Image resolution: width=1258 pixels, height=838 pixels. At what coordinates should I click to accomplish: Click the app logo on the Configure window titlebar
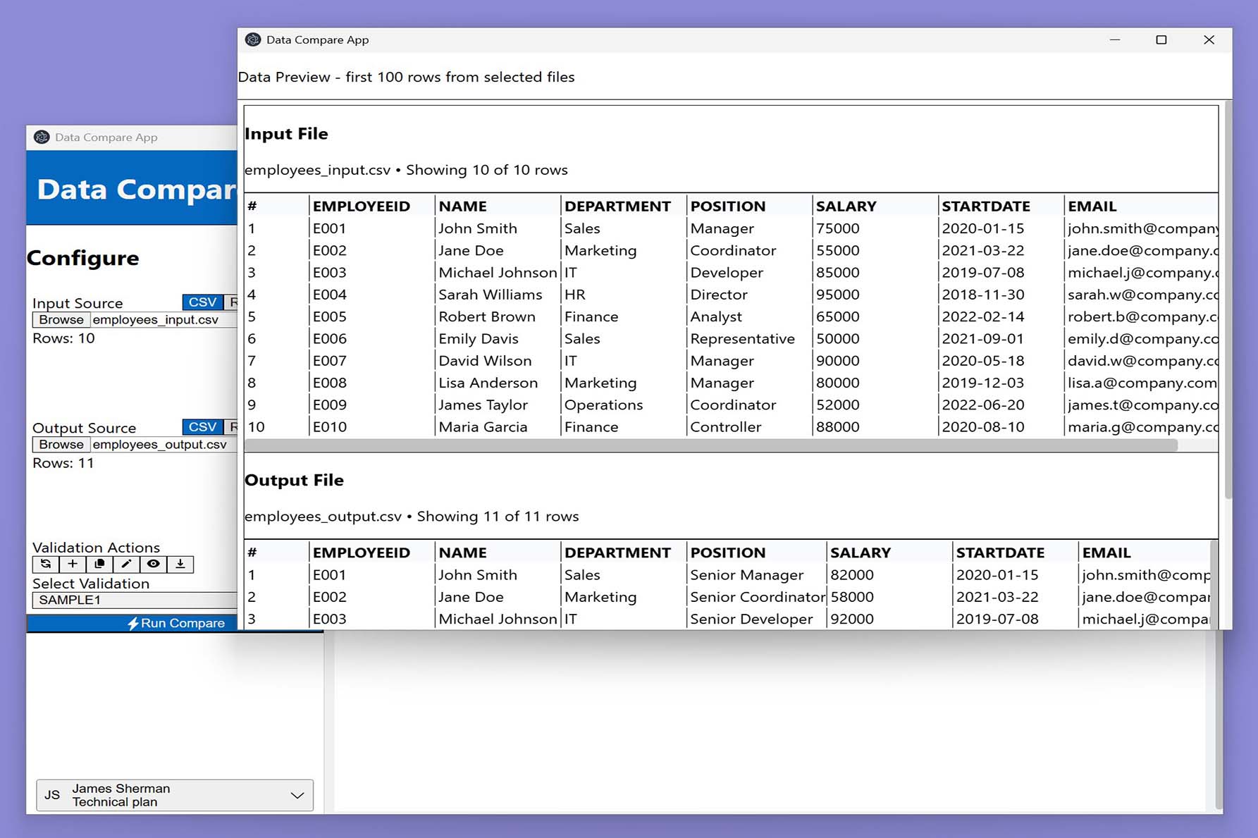coord(42,137)
